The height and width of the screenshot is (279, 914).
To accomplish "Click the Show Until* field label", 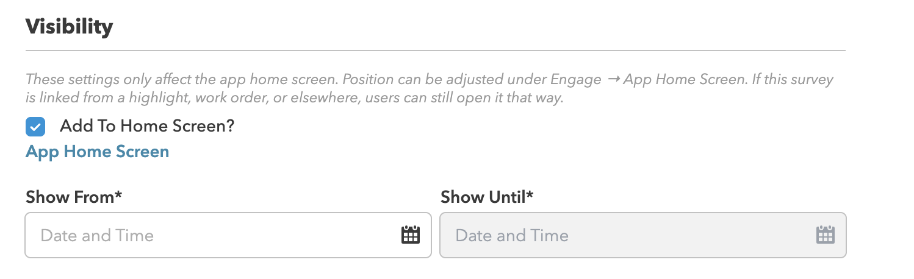I will click(x=487, y=197).
